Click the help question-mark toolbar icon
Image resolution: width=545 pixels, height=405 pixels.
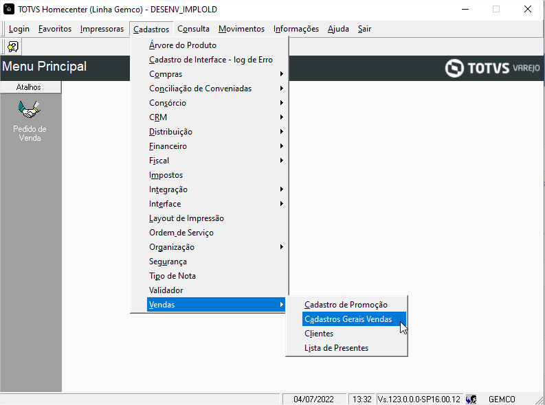point(13,47)
